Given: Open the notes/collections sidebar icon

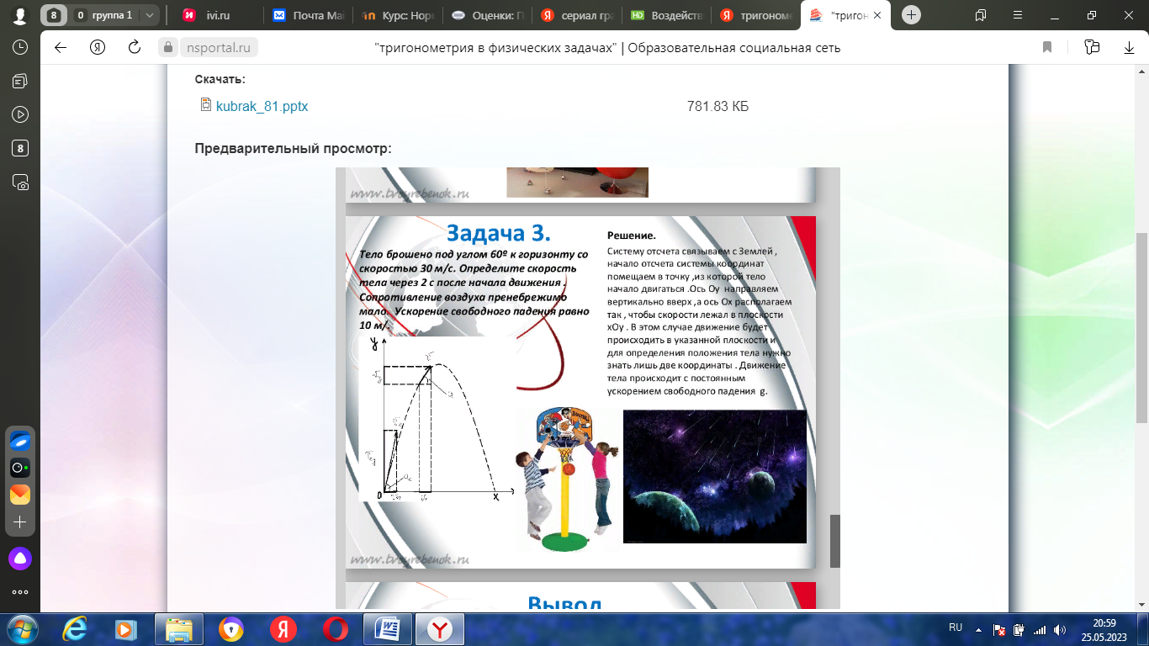Looking at the screenshot, I should pos(20,81).
